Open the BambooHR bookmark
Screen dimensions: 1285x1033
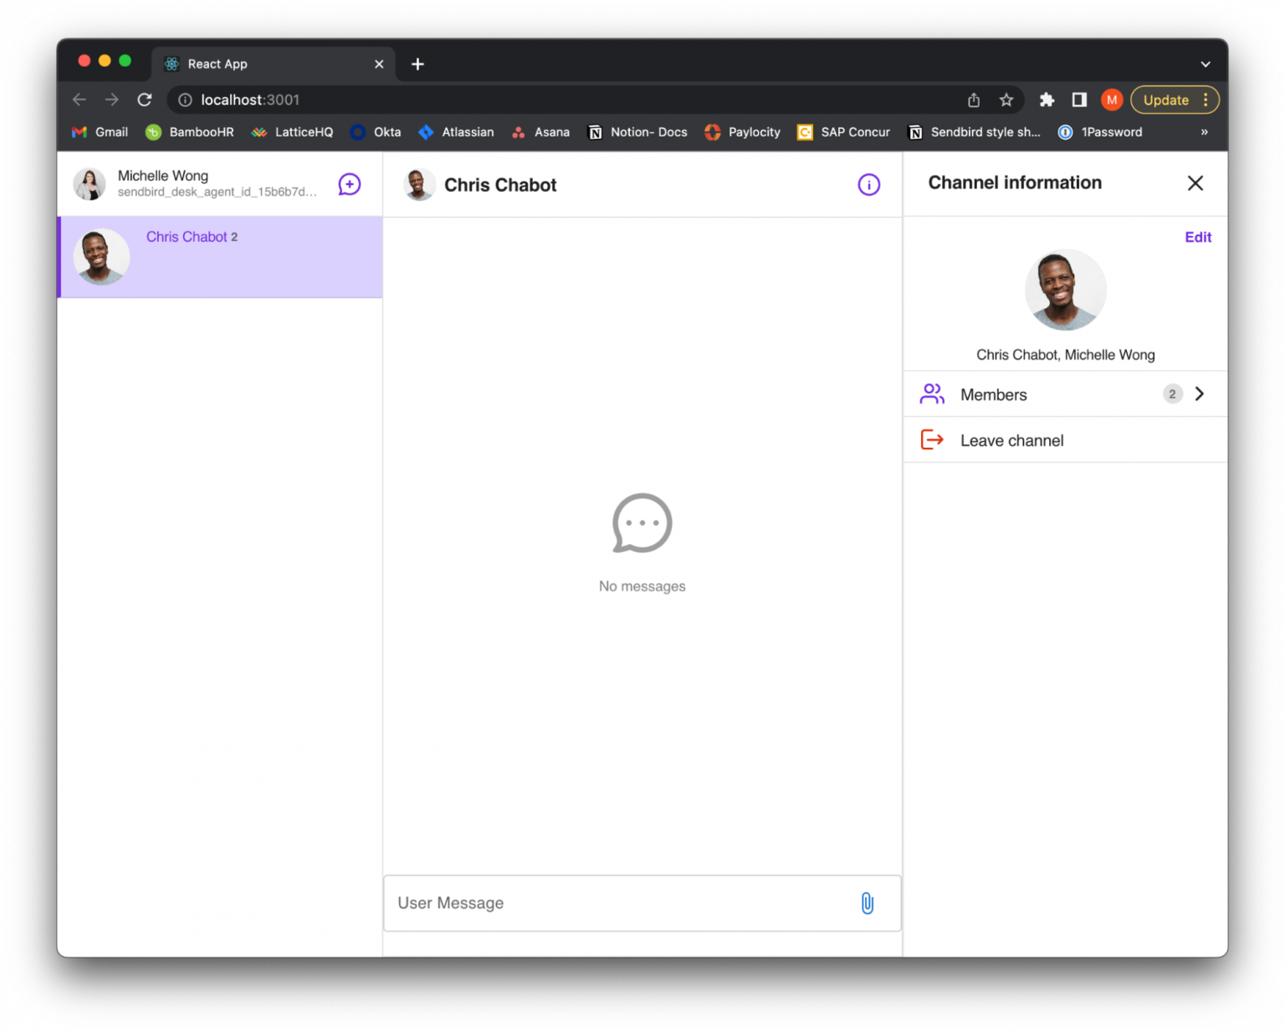[x=190, y=132]
